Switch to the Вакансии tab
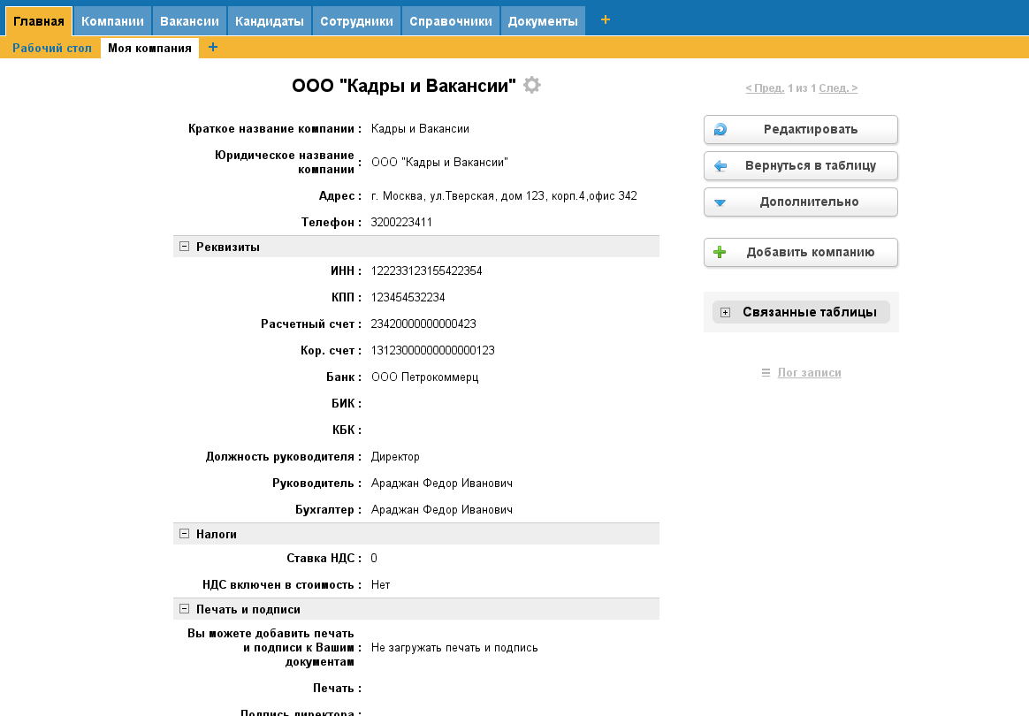The width and height of the screenshot is (1029, 716). pyautogui.click(x=189, y=21)
